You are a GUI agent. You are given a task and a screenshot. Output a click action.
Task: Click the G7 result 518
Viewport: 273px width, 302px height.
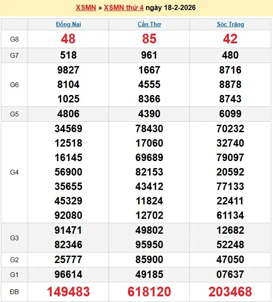point(68,55)
